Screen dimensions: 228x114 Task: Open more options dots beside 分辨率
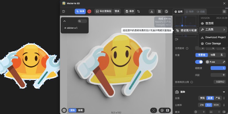[x=224, y=105]
